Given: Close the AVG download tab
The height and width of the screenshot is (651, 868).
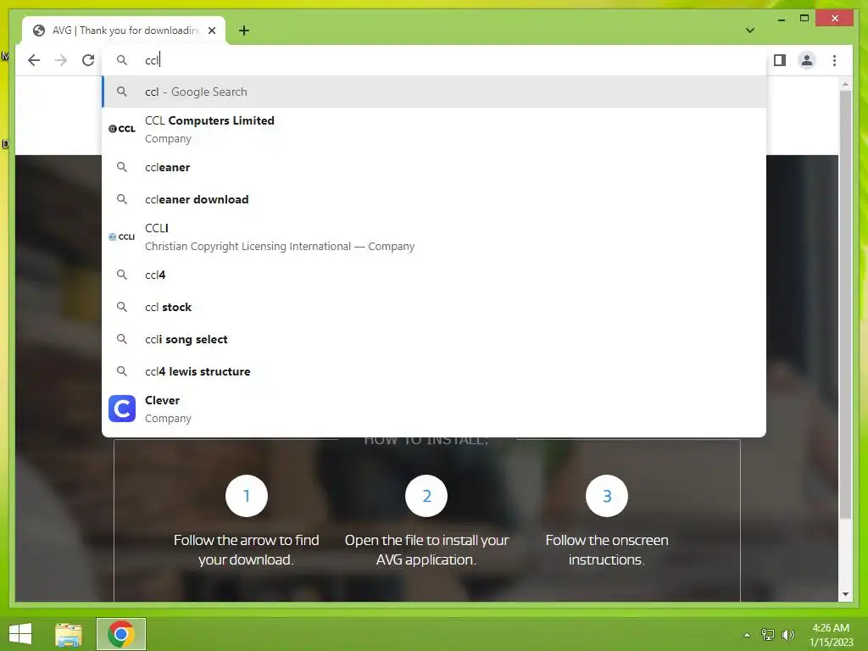Looking at the screenshot, I should [x=212, y=31].
